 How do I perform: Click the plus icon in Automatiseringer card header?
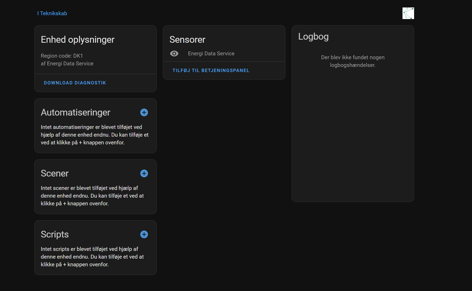144,112
